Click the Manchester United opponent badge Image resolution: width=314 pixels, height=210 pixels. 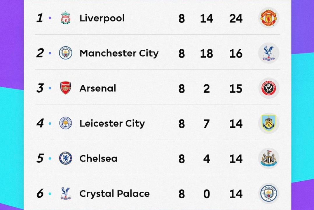tap(268, 18)
